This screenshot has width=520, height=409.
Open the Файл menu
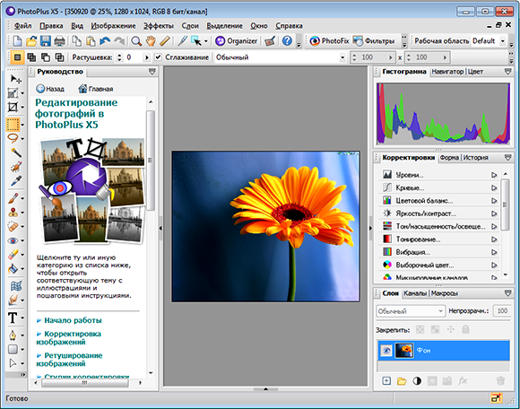(x=23, y=25)
